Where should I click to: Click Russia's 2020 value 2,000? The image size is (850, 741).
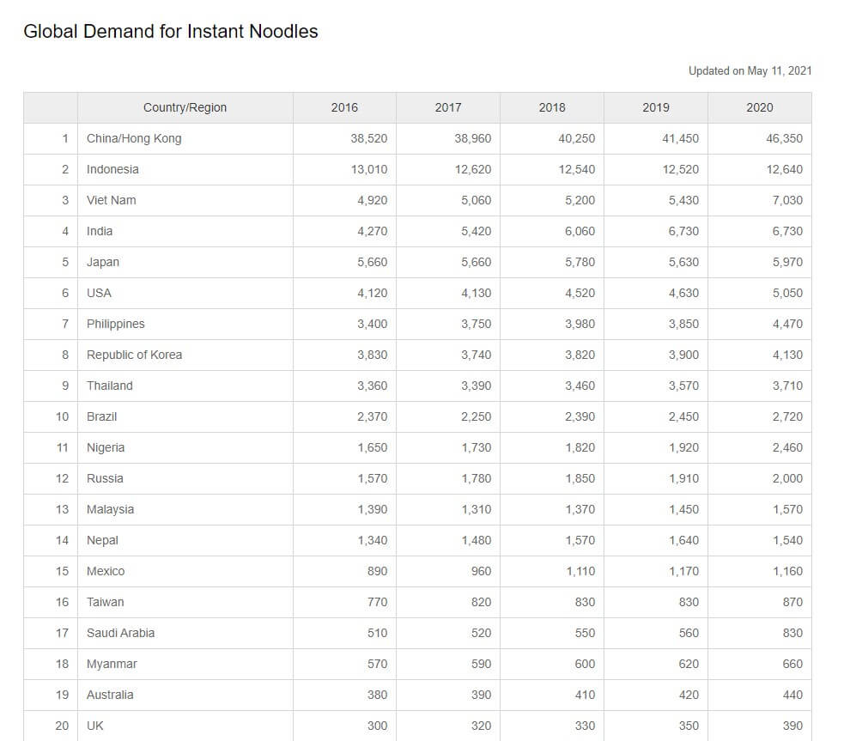787,478
